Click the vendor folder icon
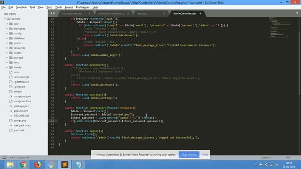 (x=11, y=67)
